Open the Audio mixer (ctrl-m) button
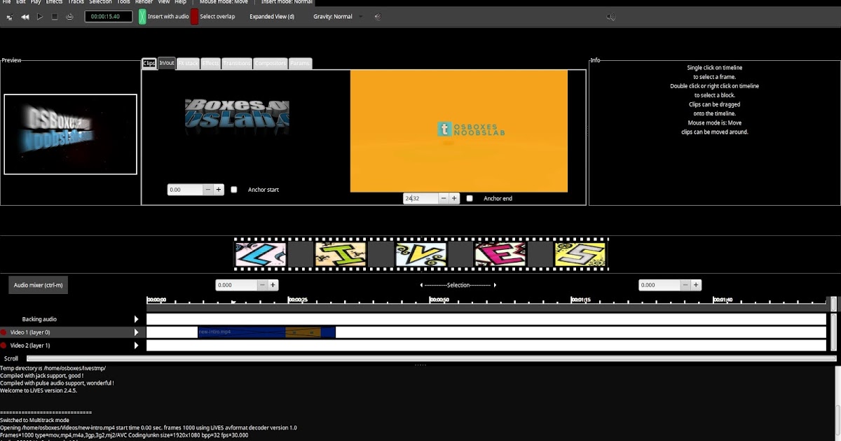Viewport: 841px width, 441px height. pos(39,285)
